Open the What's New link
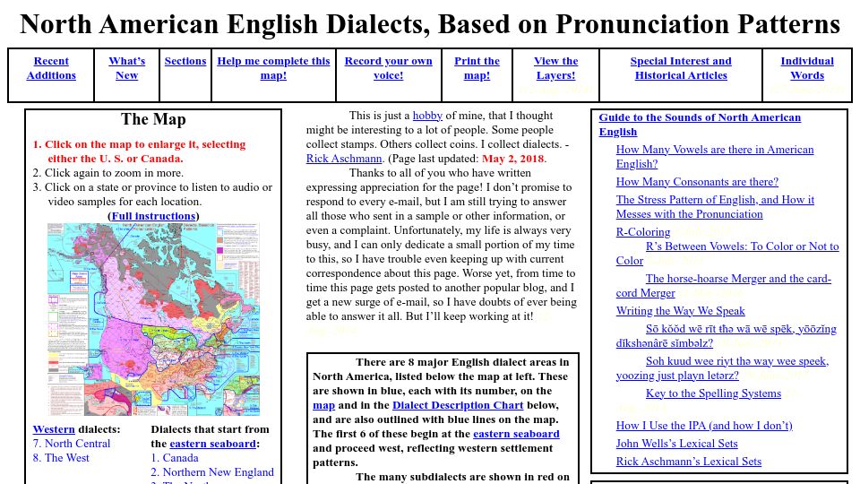The image size is (860, 484). 126,68
